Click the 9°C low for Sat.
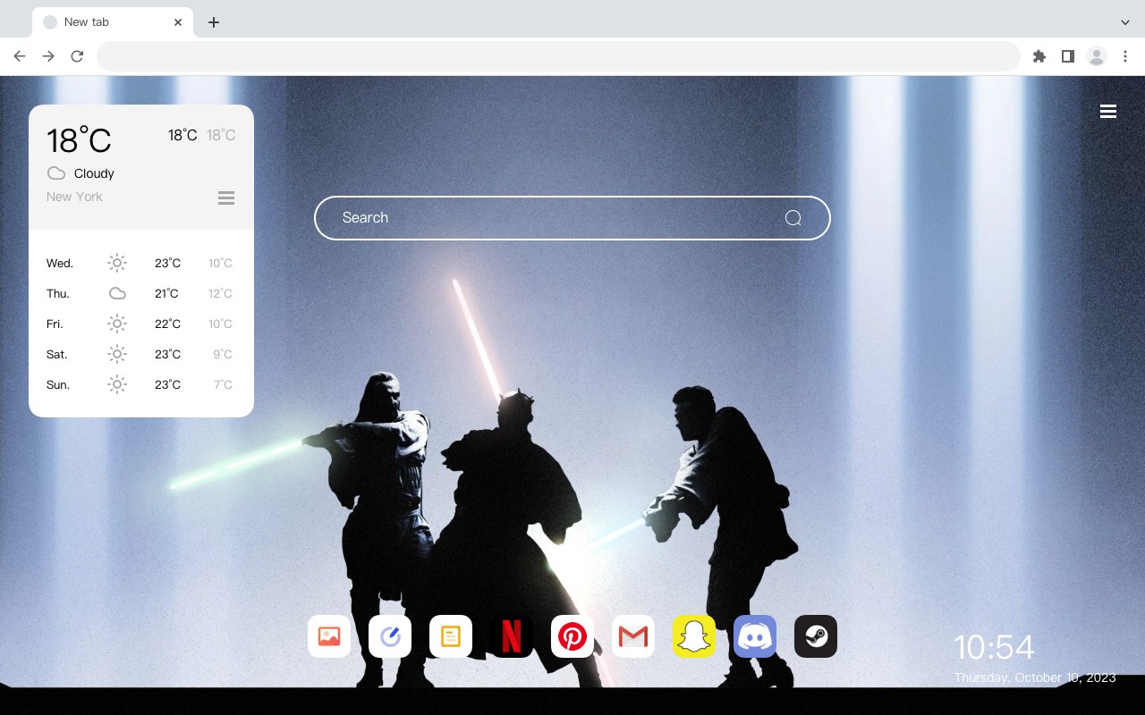The width and height of the screenshot is (1145, 715). pyautogui.click(x=223, y=354)
